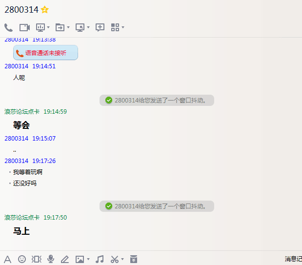Click the send file folder icon
The height and width of the screenshot is (265, 302).
point(60,27)
